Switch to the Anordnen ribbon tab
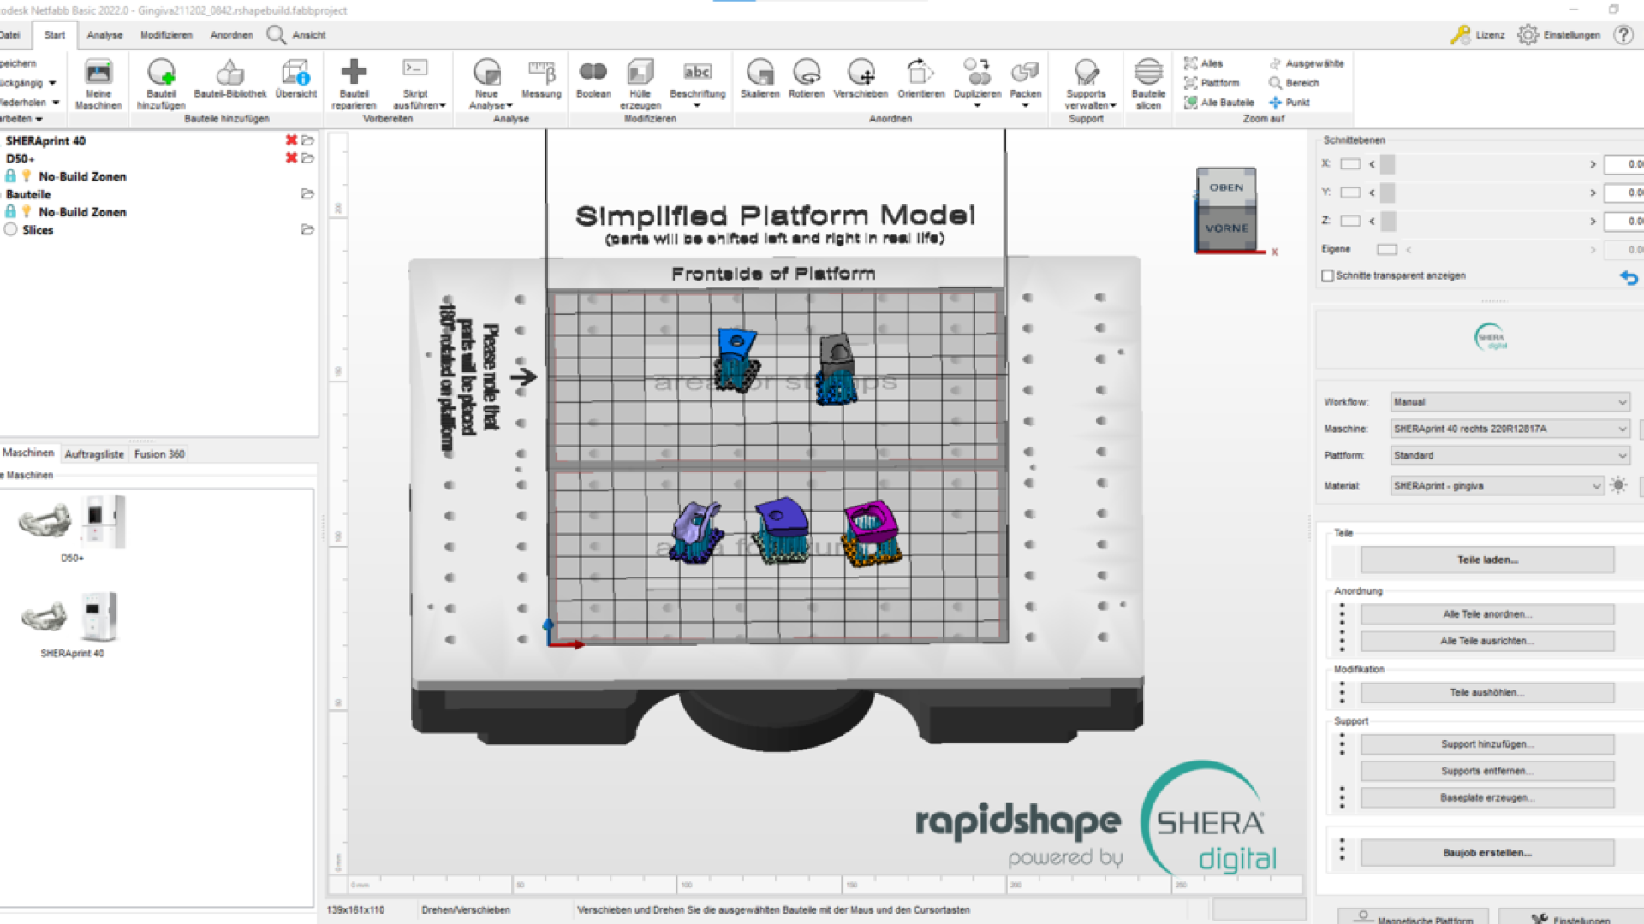The image size is (1644, 924). (x=231, y=35)
